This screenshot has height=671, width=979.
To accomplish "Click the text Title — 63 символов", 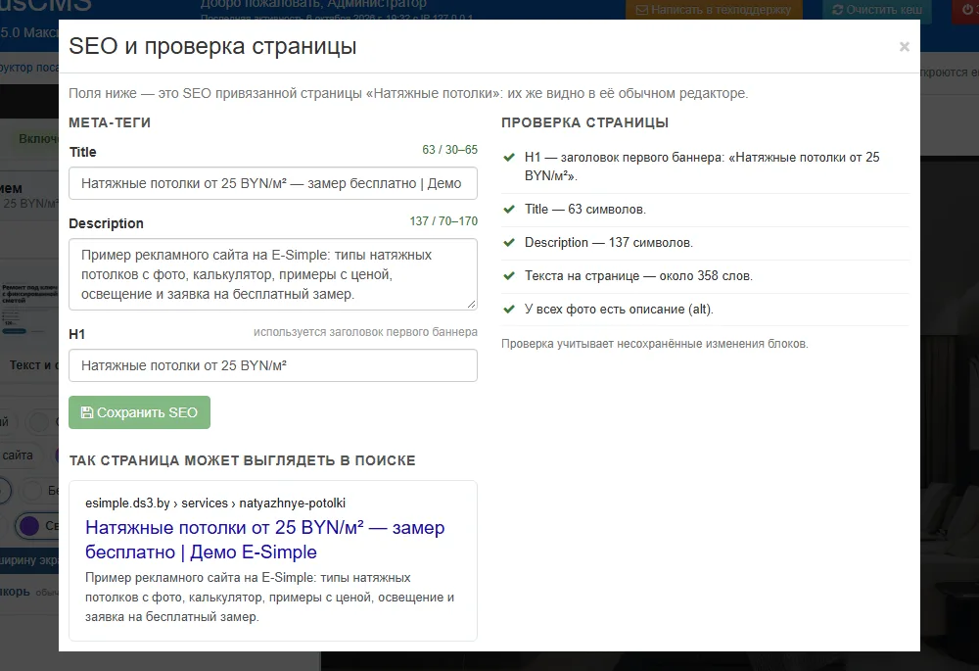I will pyautogui.click(x=585, y=210).
